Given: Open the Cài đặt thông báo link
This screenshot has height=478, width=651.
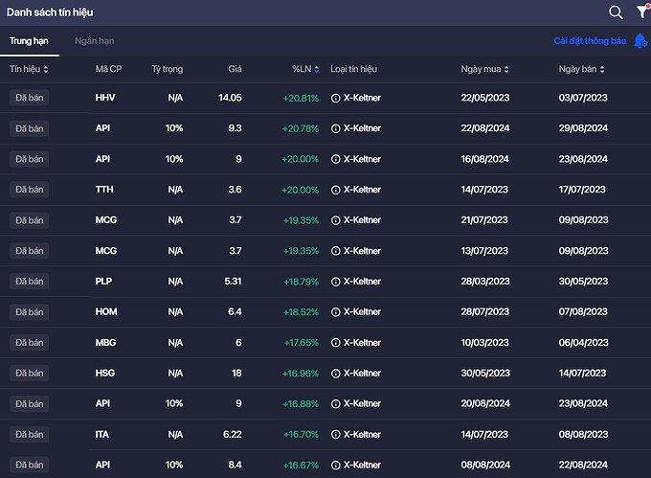Looking at the screenshot, I should coord(590,41).
